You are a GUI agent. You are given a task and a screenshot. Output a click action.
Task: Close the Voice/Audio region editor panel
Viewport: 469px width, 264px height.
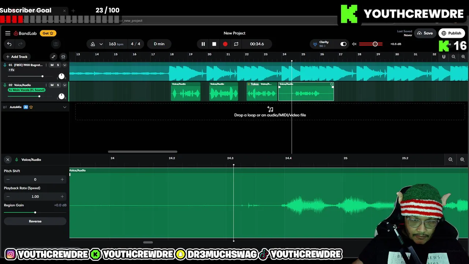(8, 160)
